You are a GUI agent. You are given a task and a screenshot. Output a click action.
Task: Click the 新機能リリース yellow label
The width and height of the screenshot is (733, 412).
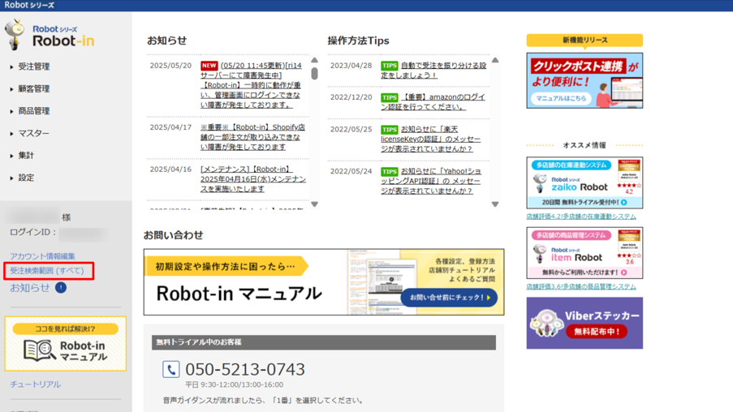click(584, 41)
